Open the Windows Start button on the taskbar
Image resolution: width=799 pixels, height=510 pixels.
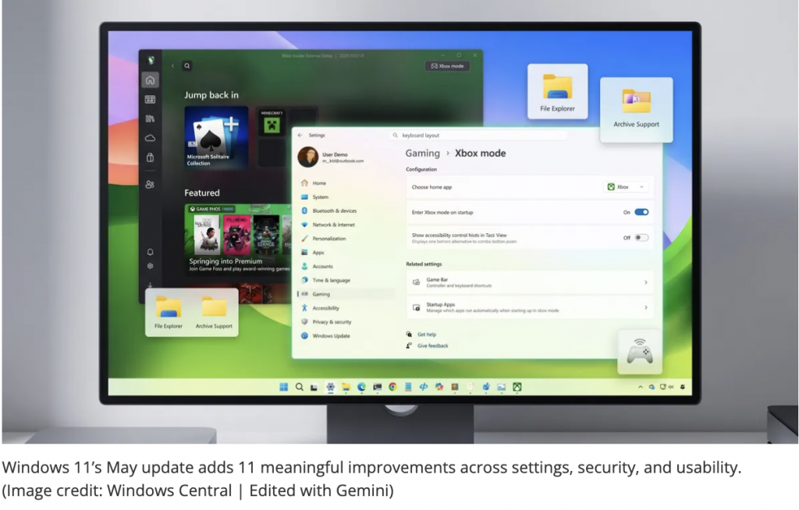(284, 388)
